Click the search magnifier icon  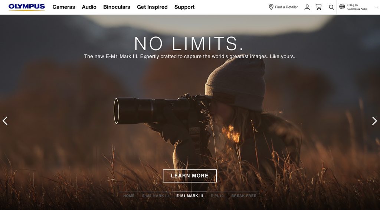pyautogui.click(x=331, y=7)
